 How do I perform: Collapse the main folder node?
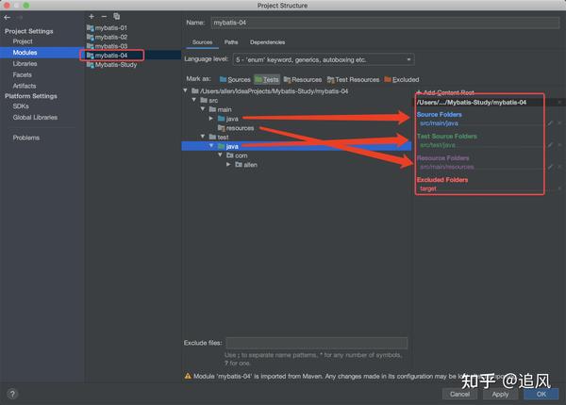203,109
